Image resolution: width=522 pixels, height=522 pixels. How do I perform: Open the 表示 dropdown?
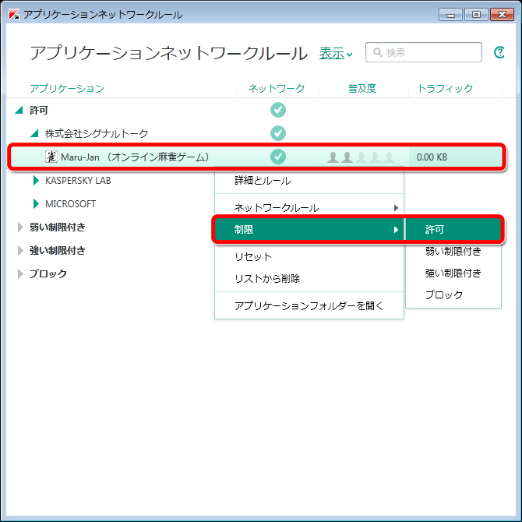pos(336,53)
